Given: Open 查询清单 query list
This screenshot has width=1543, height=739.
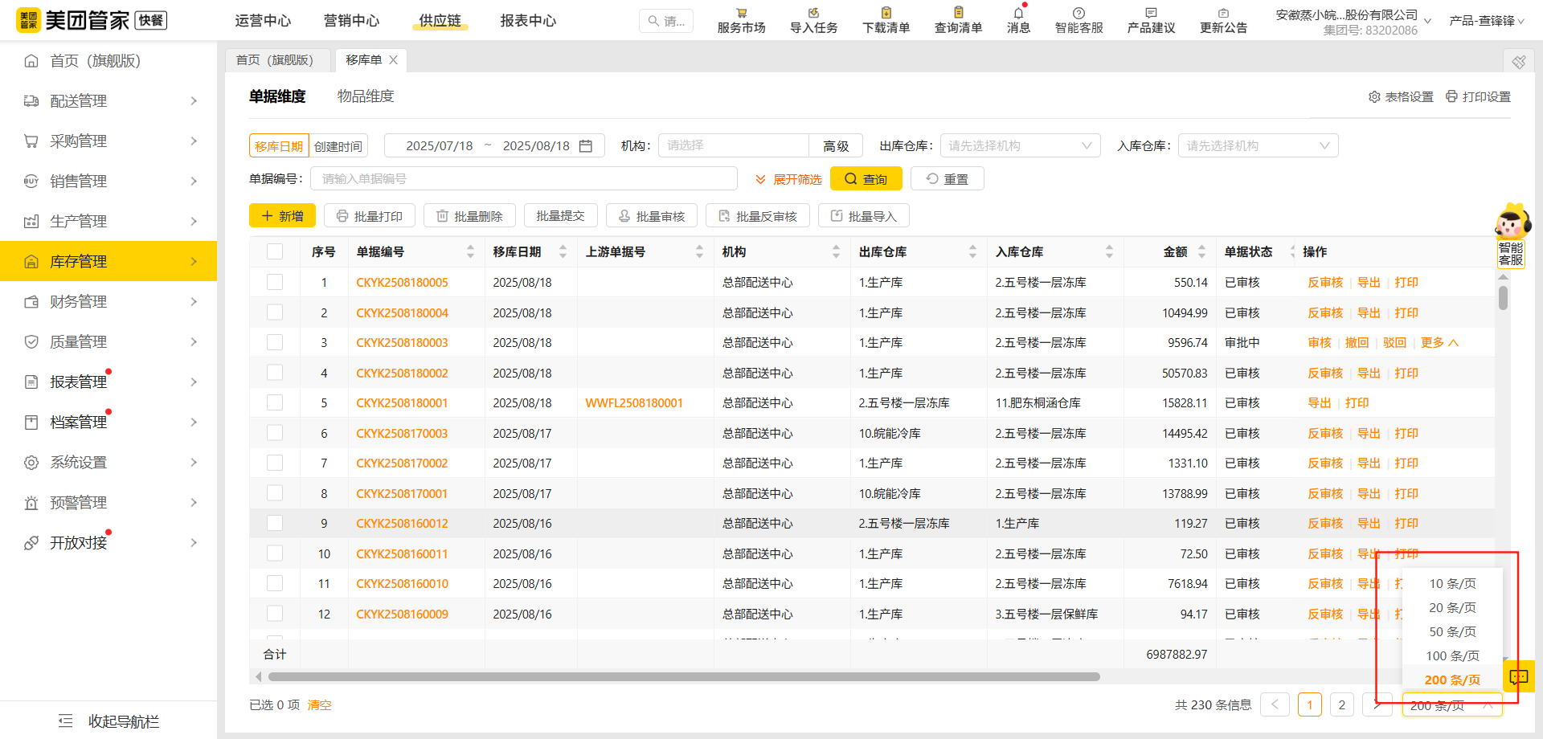Looking at the screenshot, I should (957, 20).
